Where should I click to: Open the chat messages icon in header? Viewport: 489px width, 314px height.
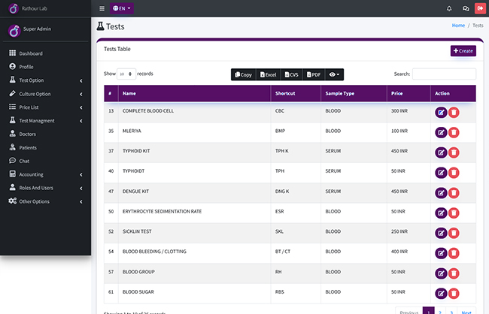click(x=466, y=8)
